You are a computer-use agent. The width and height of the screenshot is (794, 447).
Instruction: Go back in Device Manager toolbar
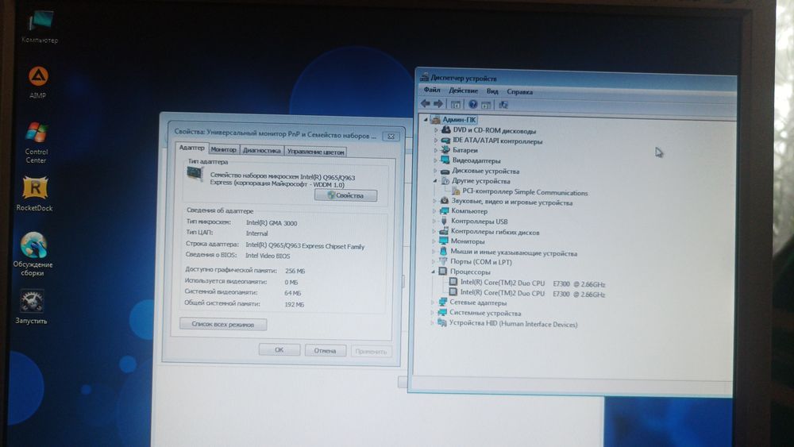426,104
